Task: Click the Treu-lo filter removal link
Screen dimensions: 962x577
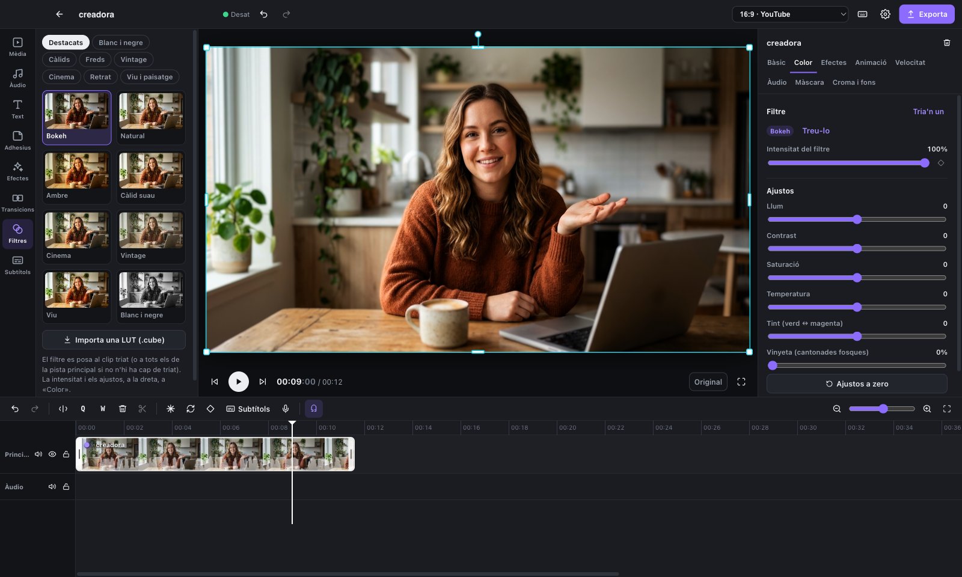Action: 816,130
